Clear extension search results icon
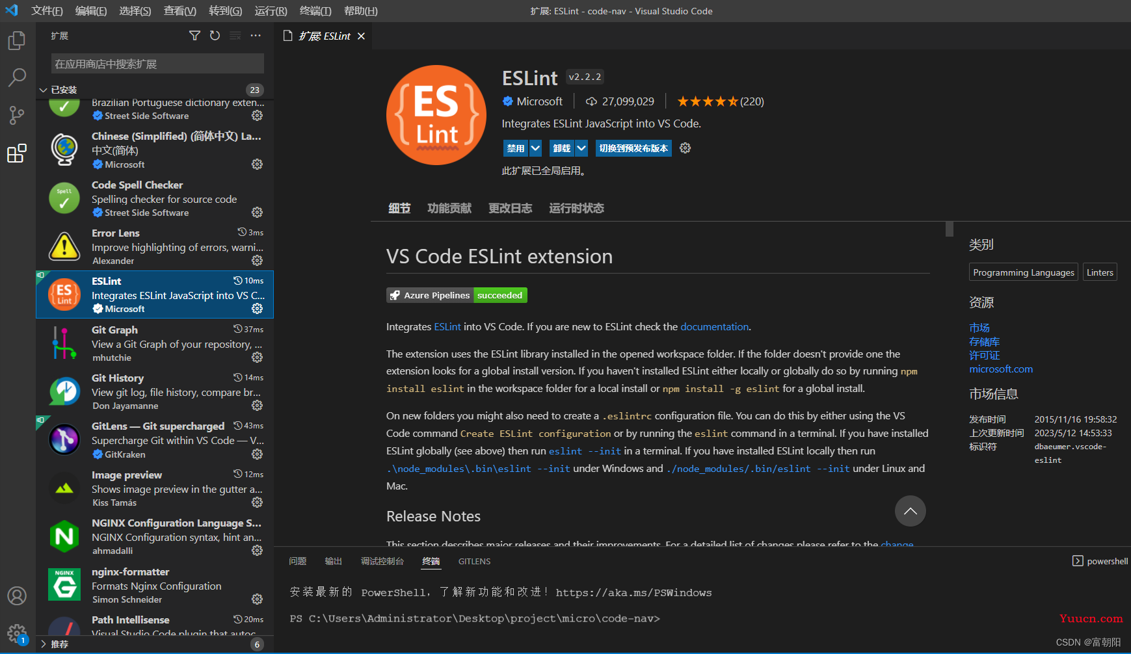1131x654 pixels. pyautogui.click(x=235, y=36)
